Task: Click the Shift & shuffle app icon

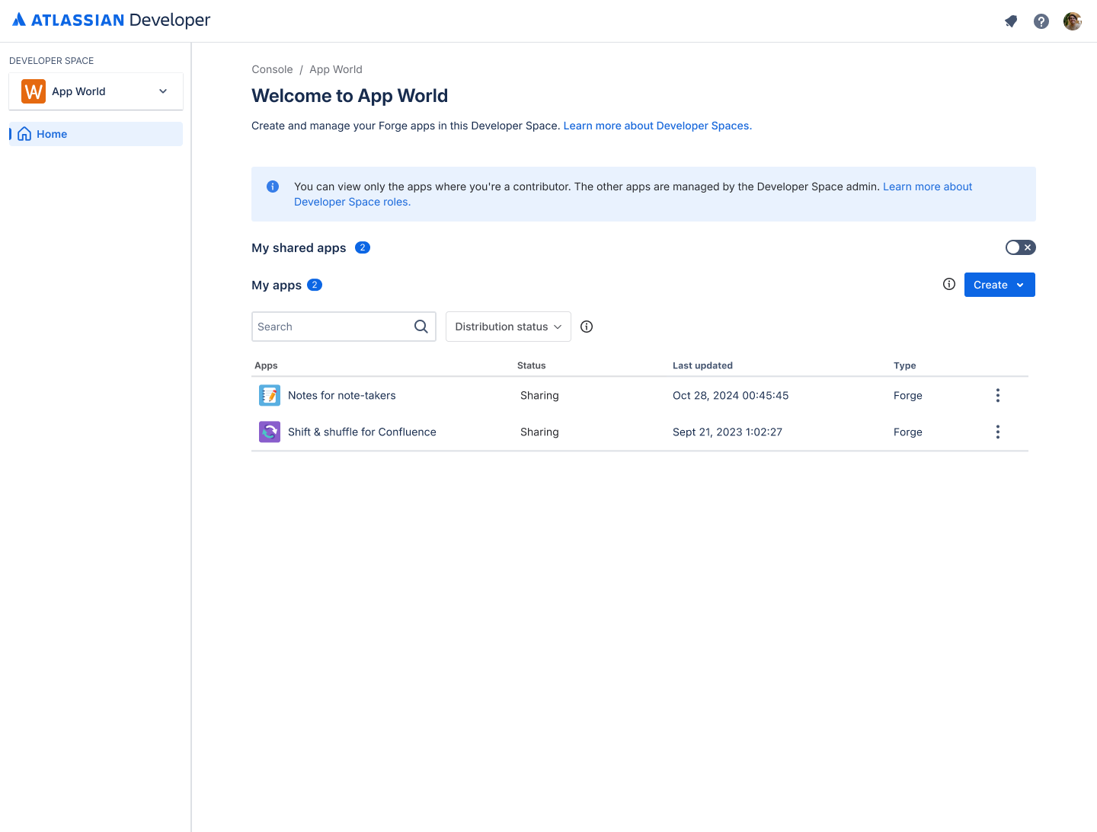Action: (x=270, y=432)
